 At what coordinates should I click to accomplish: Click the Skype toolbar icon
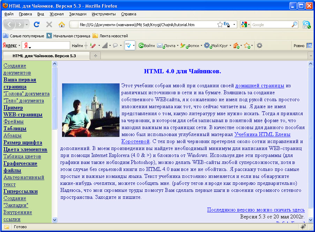306,24
